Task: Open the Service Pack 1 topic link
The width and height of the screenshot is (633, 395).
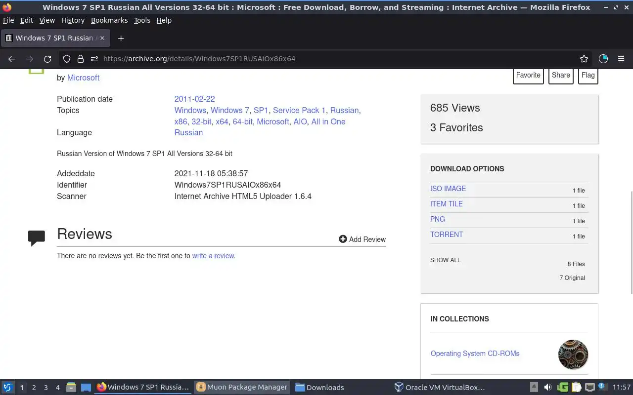Action: [299, 110]
